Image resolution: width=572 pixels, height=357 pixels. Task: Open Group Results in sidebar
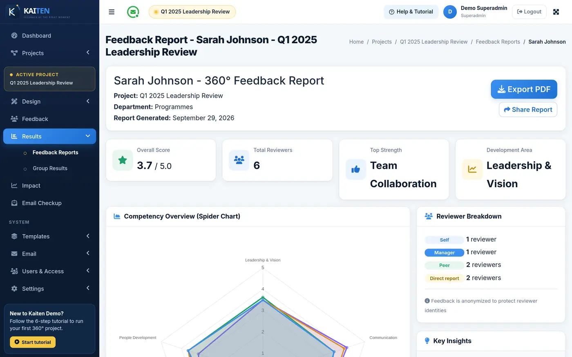pos(49,169)
